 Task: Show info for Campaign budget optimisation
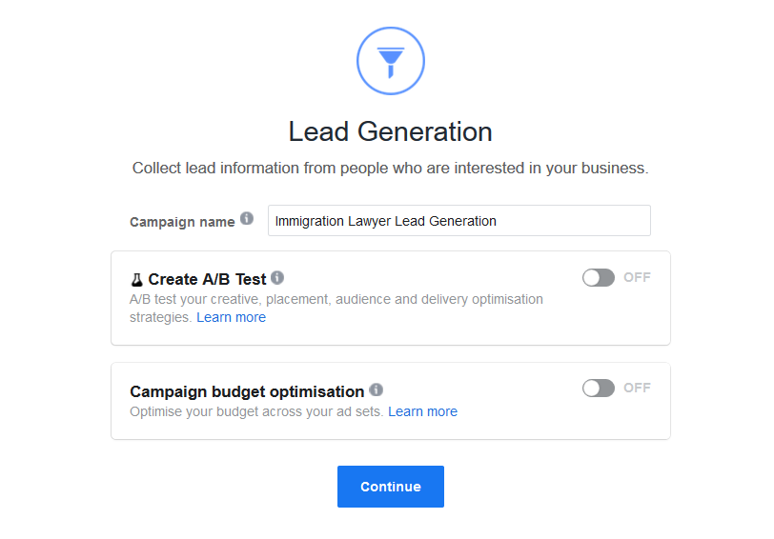tap(377, 389)
